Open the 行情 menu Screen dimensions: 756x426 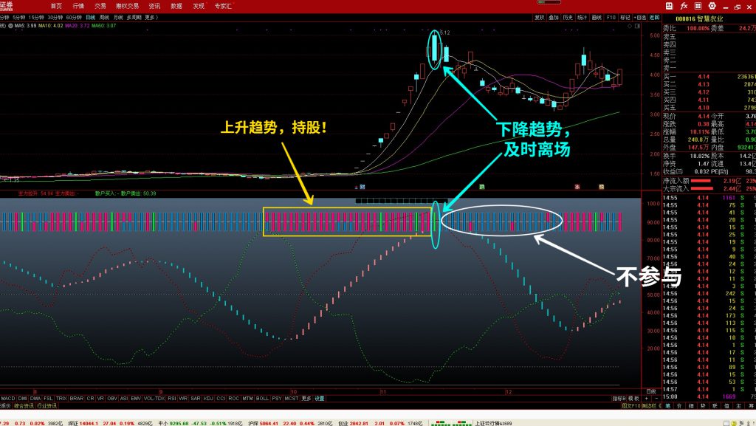[x=78, y=5]
